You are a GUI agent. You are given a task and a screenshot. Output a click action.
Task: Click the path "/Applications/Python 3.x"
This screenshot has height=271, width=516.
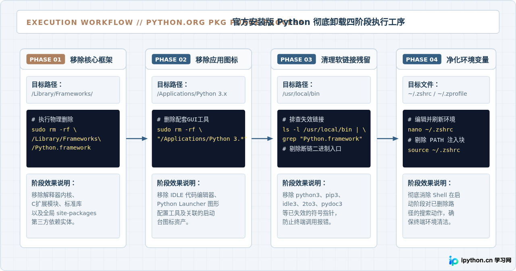[x=192, y=94]
